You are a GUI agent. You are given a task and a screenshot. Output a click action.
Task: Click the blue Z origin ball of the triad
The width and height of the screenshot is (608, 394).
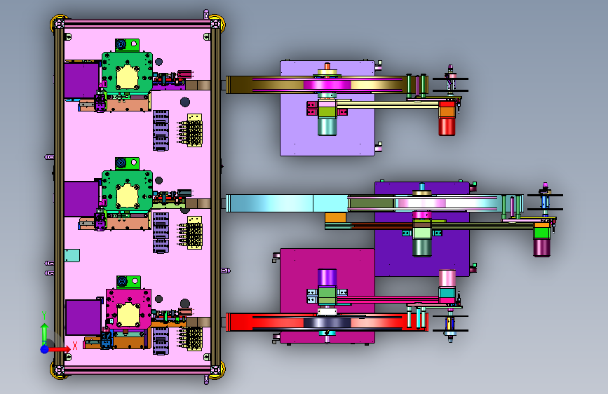[x=45, y=349]
